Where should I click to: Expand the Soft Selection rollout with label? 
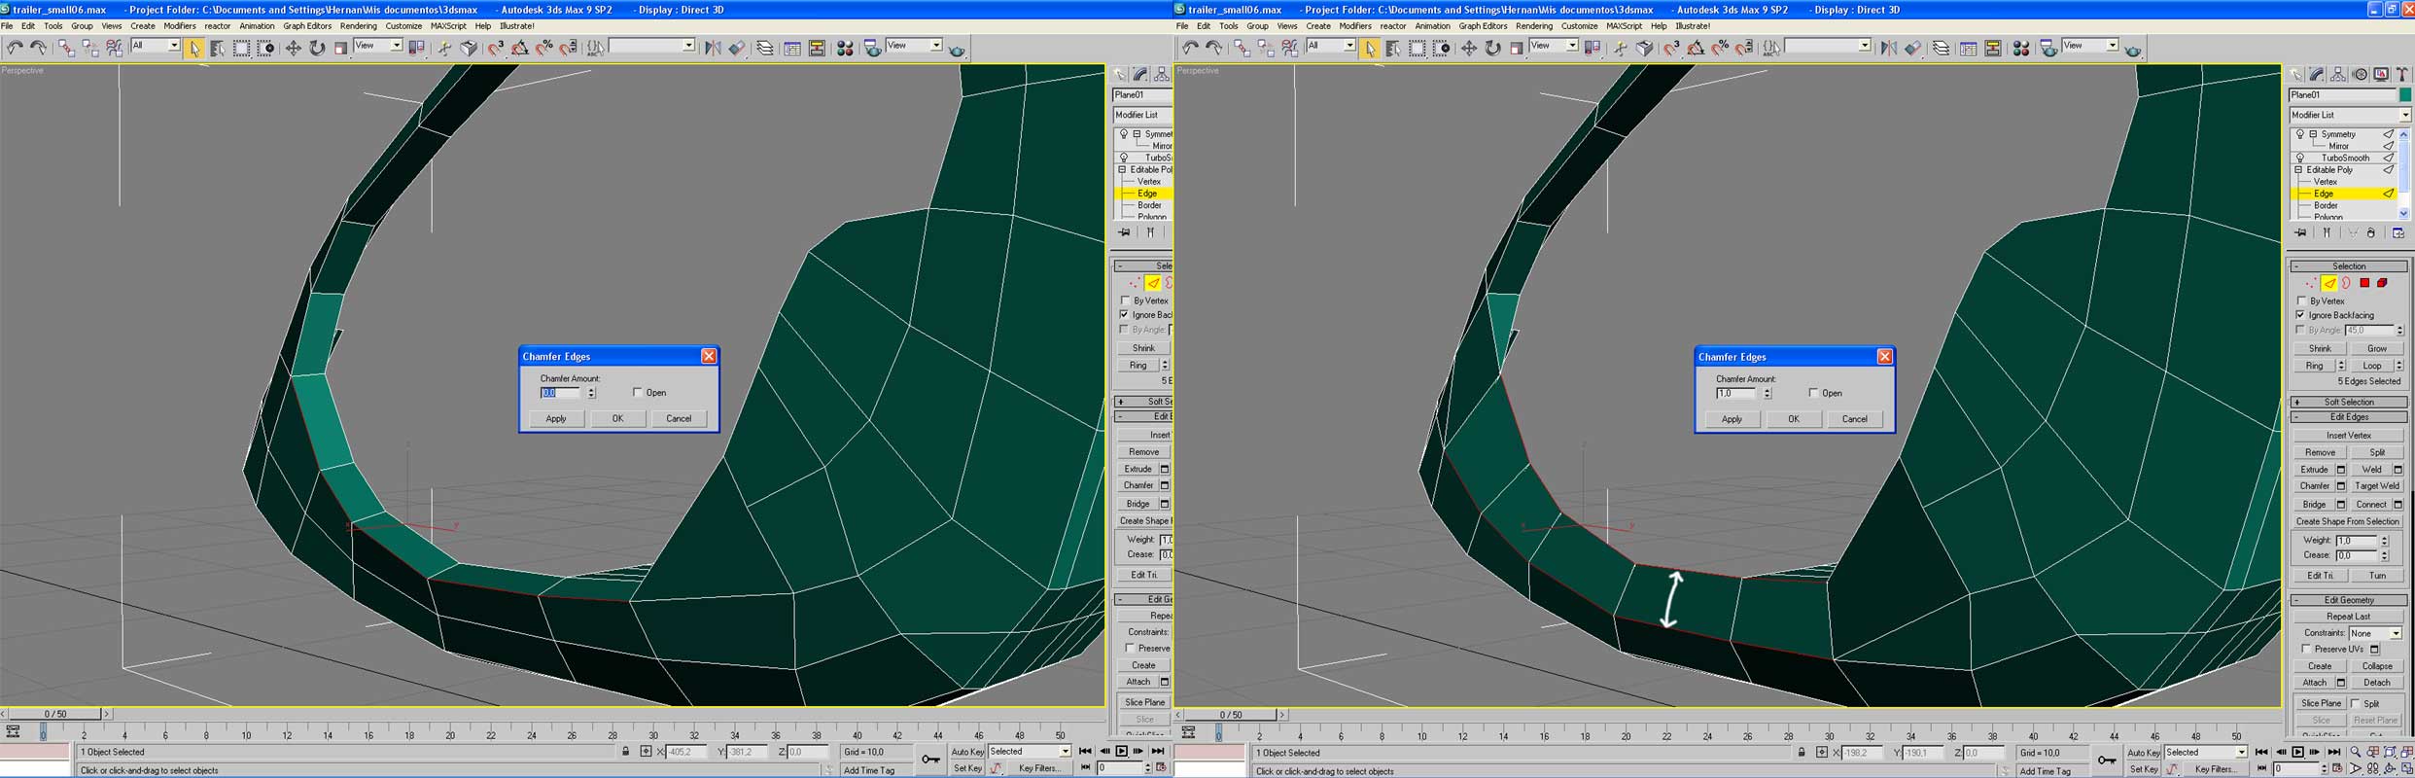click(2348, 402)
